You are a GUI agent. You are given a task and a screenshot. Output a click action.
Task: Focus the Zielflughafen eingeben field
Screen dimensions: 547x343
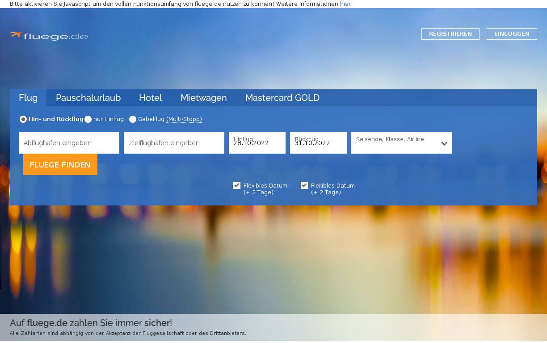coord(174,143)
